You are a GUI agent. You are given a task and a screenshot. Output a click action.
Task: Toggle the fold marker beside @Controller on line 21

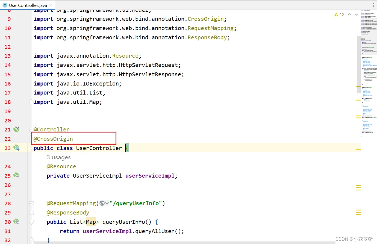[x=31, y=130]
